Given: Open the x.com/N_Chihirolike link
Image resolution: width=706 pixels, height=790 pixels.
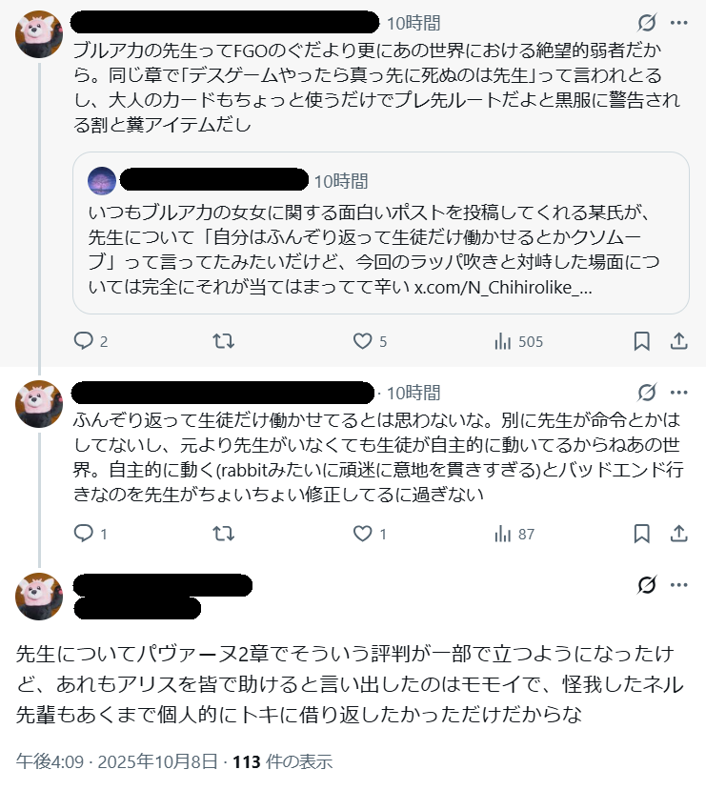Looking at the screenshot, I should pyautogui.click(x=503, y=287).
